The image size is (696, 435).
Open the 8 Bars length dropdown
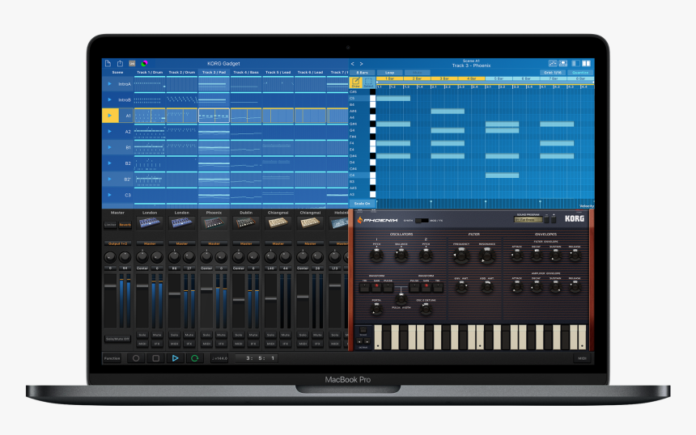coord(363,72)
